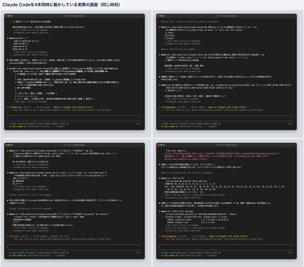Focus the prompt input in claude-renshu-b8 terminal
This screenshot has height=267, width=304.
point(74,118)
